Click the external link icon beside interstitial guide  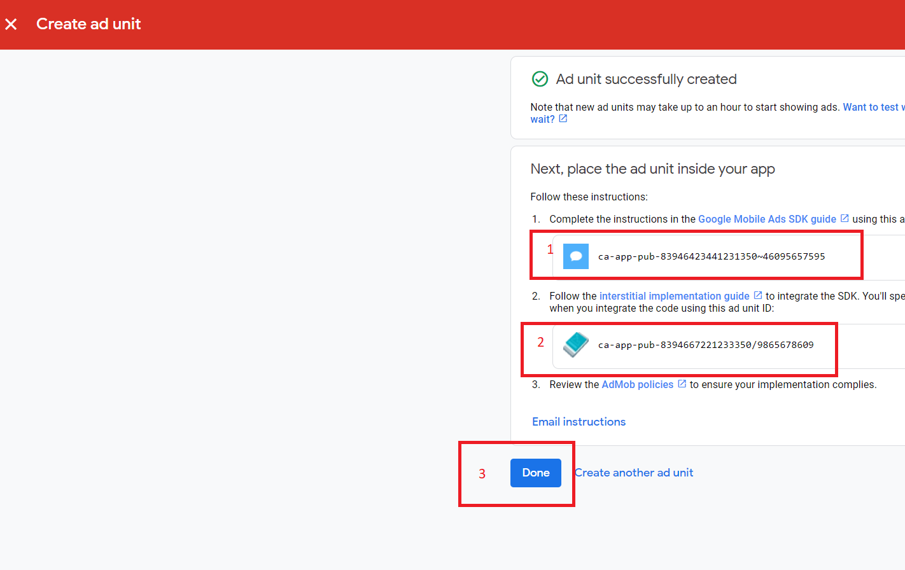point(757,295)
